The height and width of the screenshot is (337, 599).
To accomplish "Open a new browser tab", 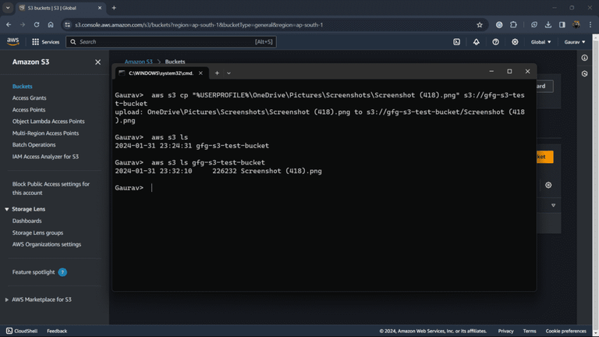I will [x=114, y=8].
